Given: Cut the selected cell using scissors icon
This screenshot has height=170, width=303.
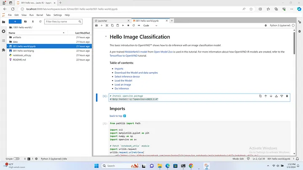Looking at the screenshot, I should (107, 25).
